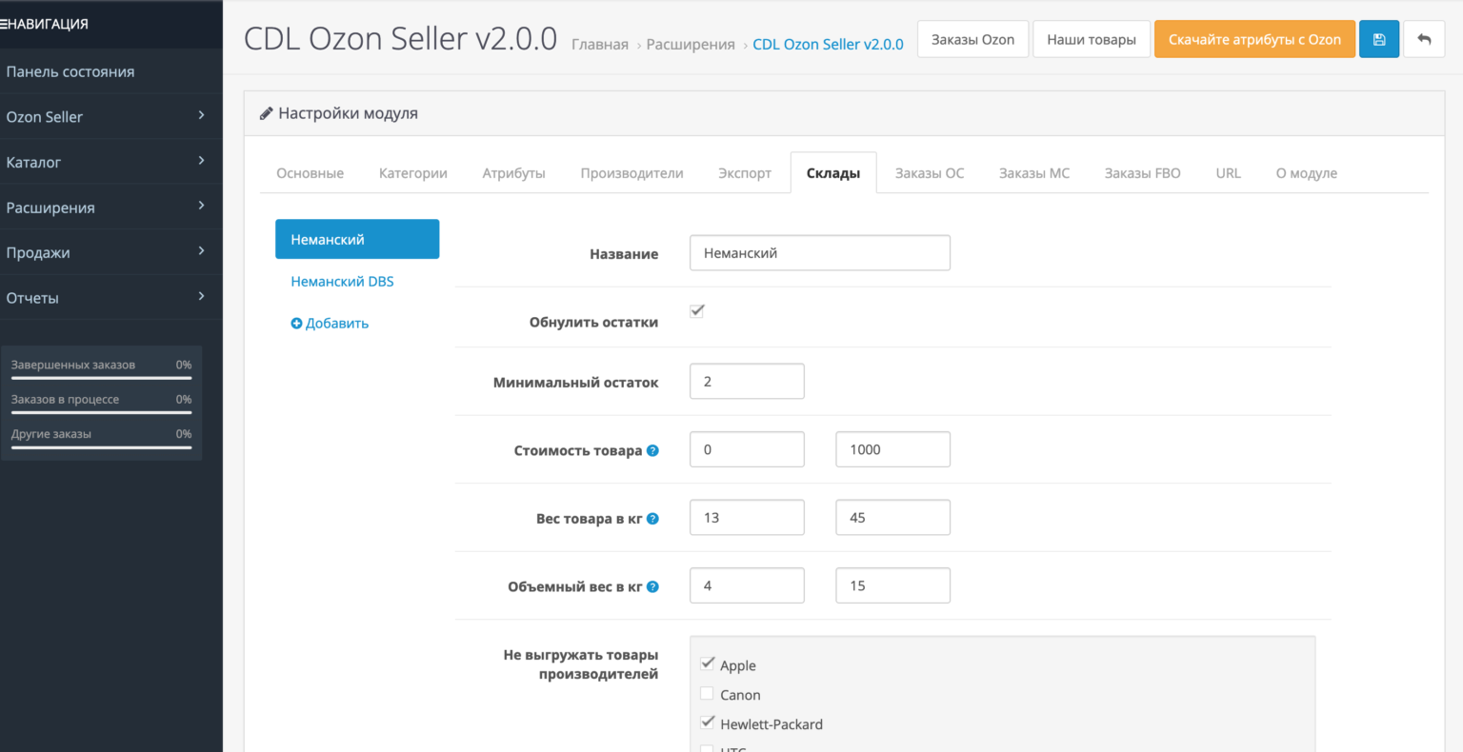This screenshot has width=1463, height=752.
Task: Open help tooltip for Стоимость товара
Action: click(652, 450)
